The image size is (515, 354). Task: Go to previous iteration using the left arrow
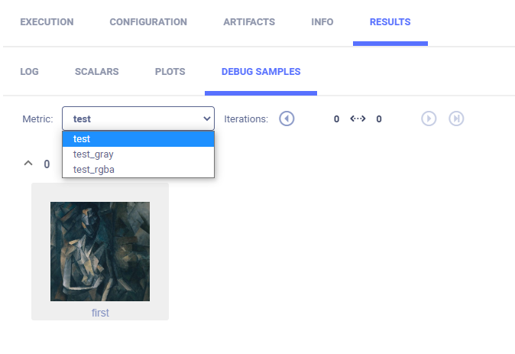[287, 119]
